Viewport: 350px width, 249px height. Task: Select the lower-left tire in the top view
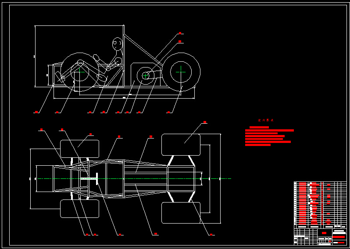(80, 209)
